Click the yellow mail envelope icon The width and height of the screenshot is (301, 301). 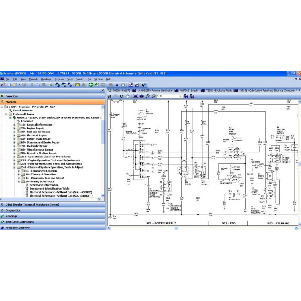point(77,85)
